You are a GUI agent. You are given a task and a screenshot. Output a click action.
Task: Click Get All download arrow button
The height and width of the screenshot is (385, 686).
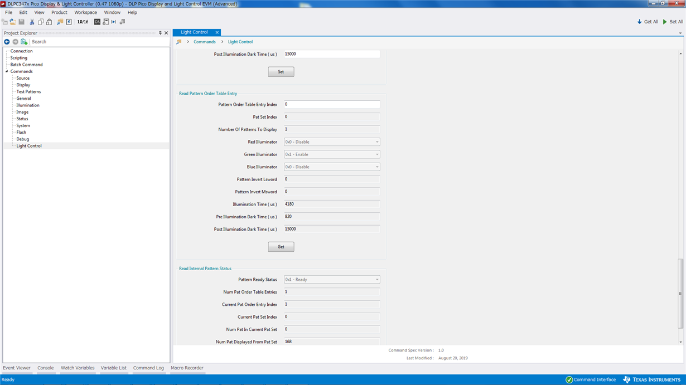[x=648, y=22]
